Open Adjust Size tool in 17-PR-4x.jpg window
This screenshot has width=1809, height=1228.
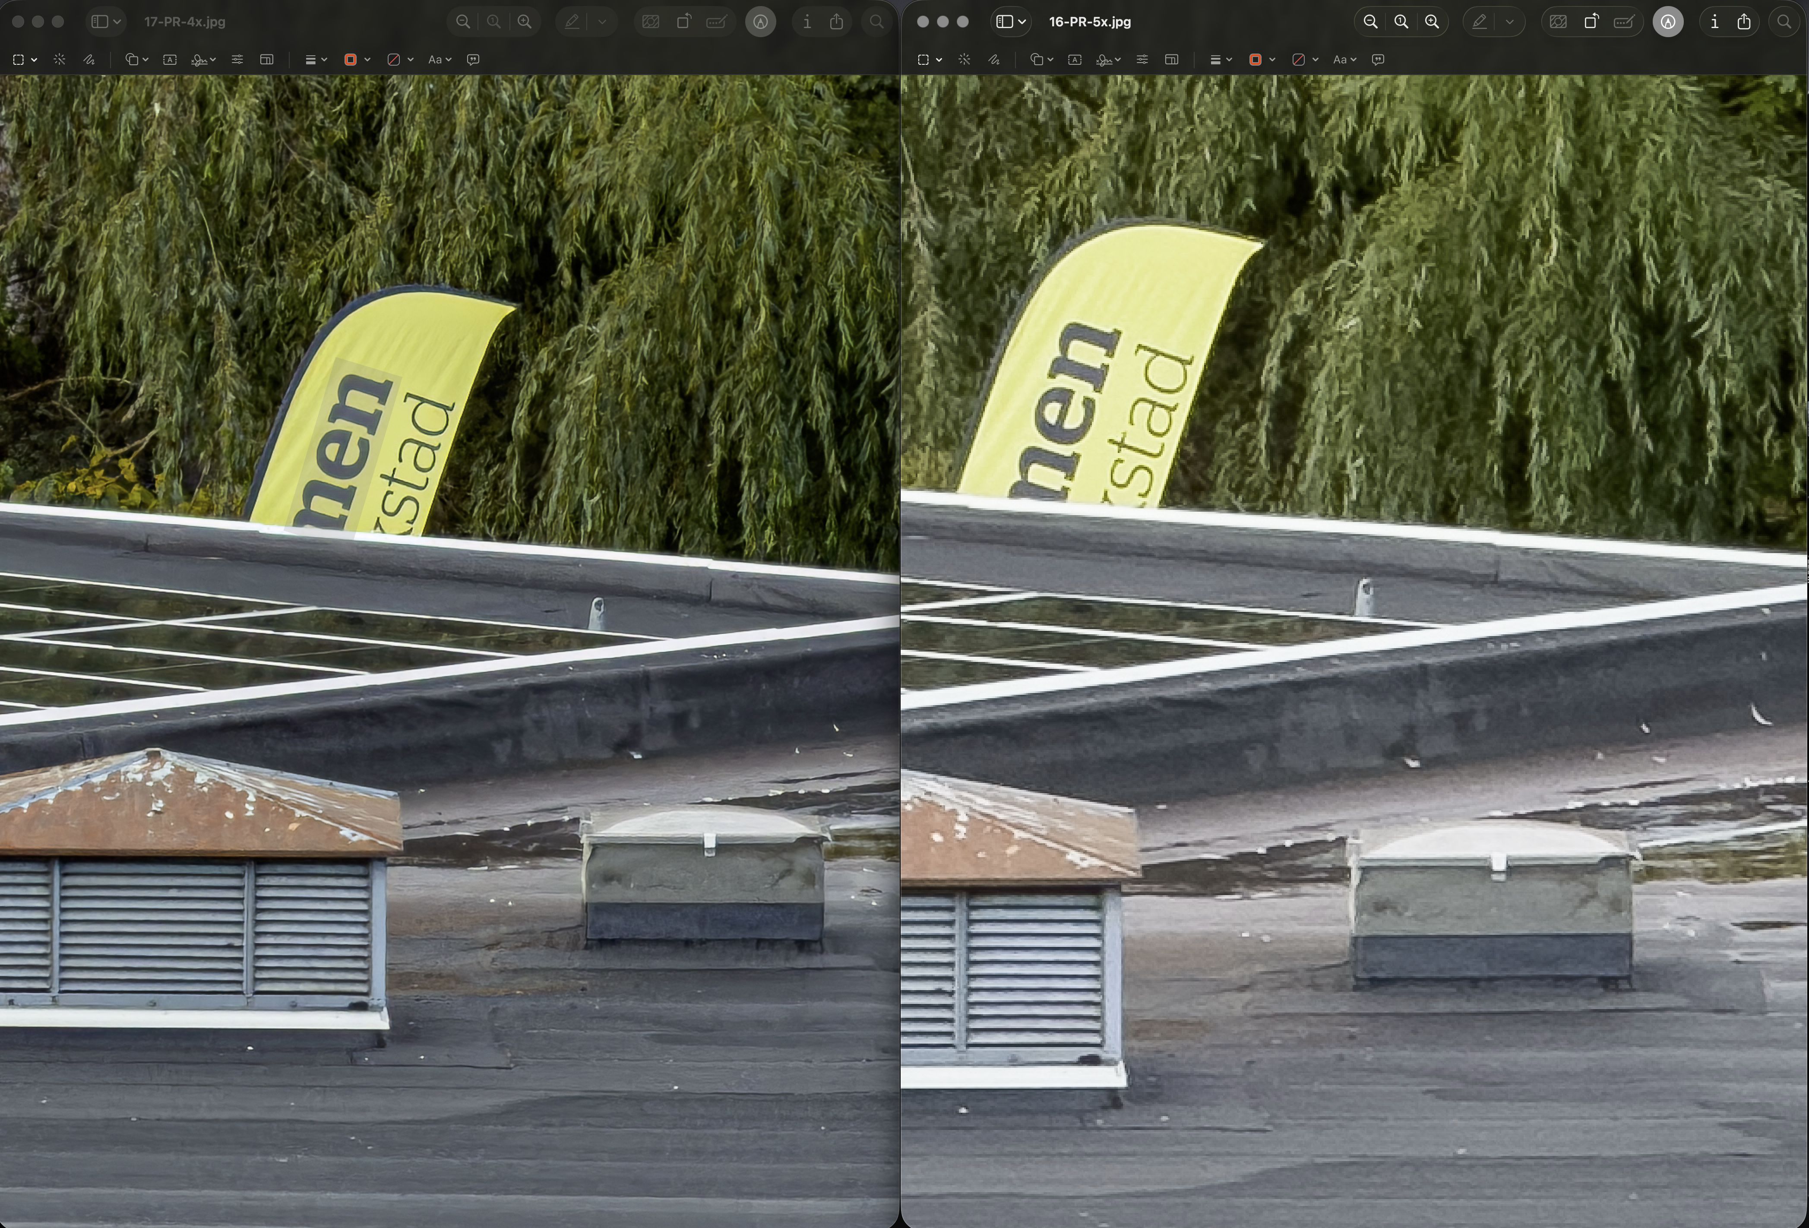coord(266,59)
